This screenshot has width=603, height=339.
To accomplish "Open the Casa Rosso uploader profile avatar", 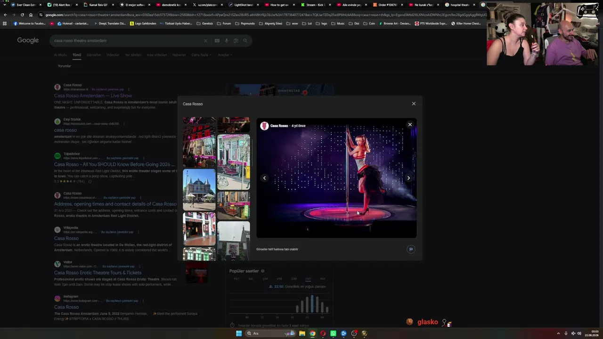I will click(x=264, y=126).
